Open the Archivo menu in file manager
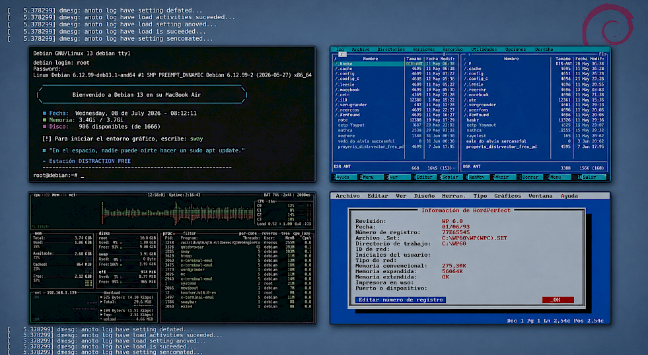The height and width of the screenshot is (355, 648). tap(361, 49)
